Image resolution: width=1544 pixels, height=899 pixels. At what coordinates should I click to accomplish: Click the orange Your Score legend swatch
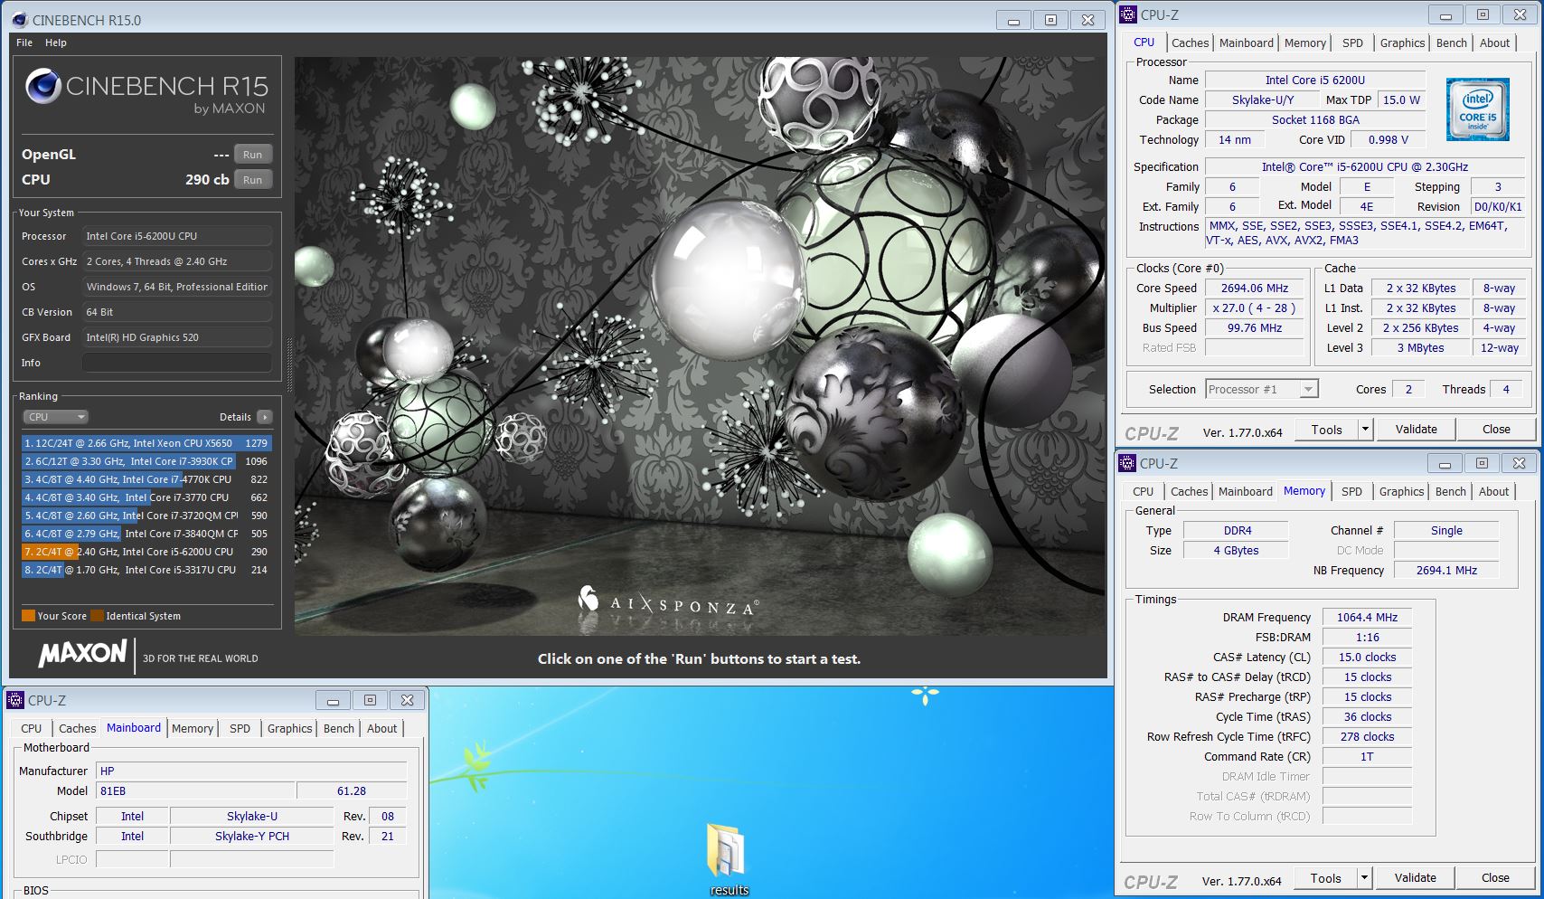tap(28, 616)
